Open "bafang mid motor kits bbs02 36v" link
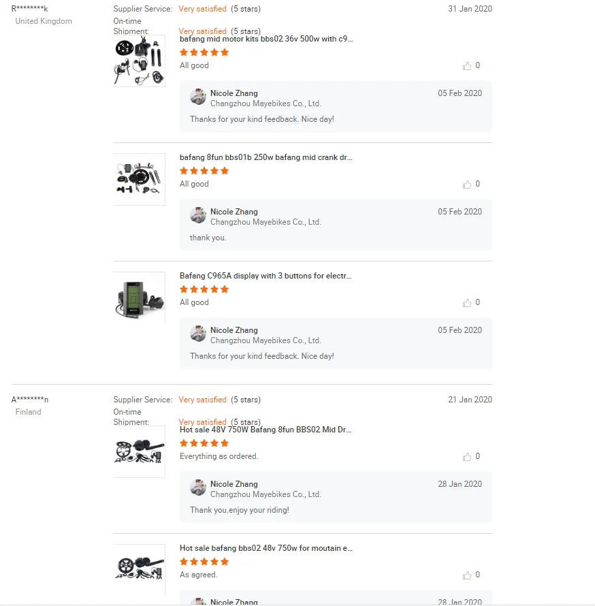The height and width of the screenshot is (606, 595). pyautogui.click(x=266, y=39)
